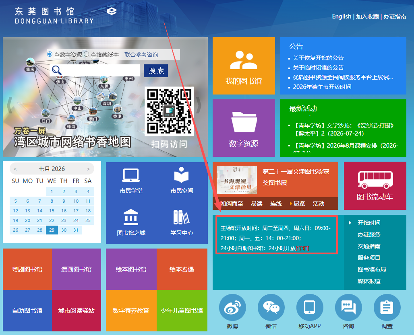Show next banner slide with right arrow

pos(199,105)
